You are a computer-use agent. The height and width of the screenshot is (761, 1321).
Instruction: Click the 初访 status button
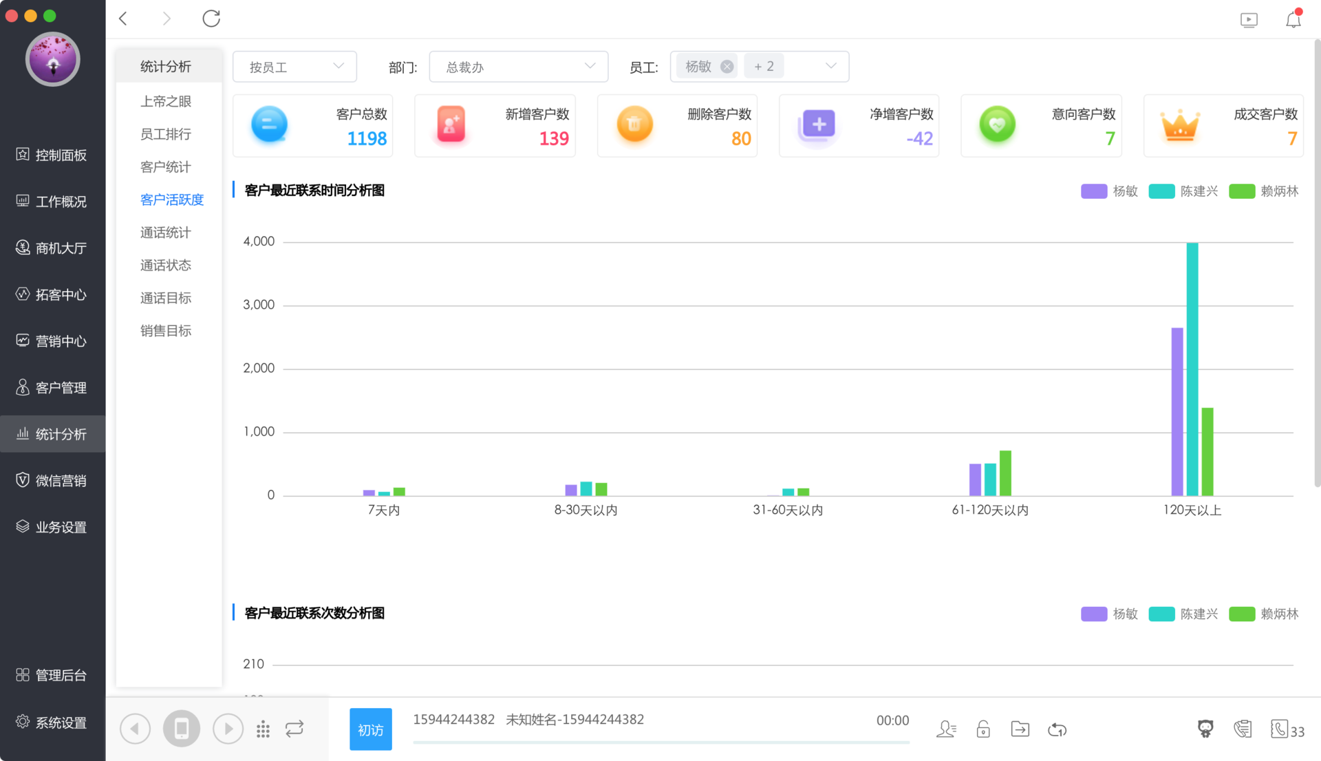coord(371,729)
